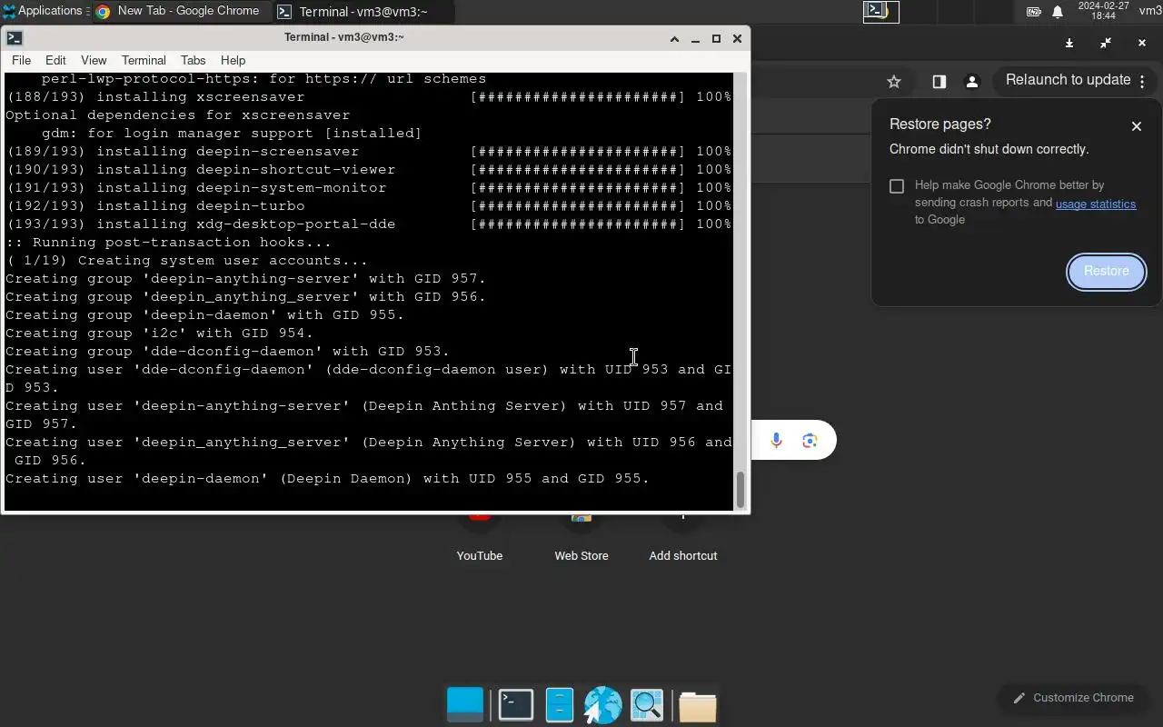Click 'Creating group 'deepin-daemon'' line
This screenshot has height=727, width=1163.
(204, 315)
